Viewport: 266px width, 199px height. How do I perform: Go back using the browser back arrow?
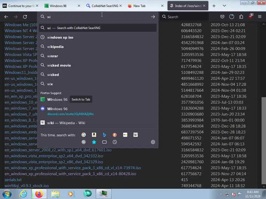[6, 17]
